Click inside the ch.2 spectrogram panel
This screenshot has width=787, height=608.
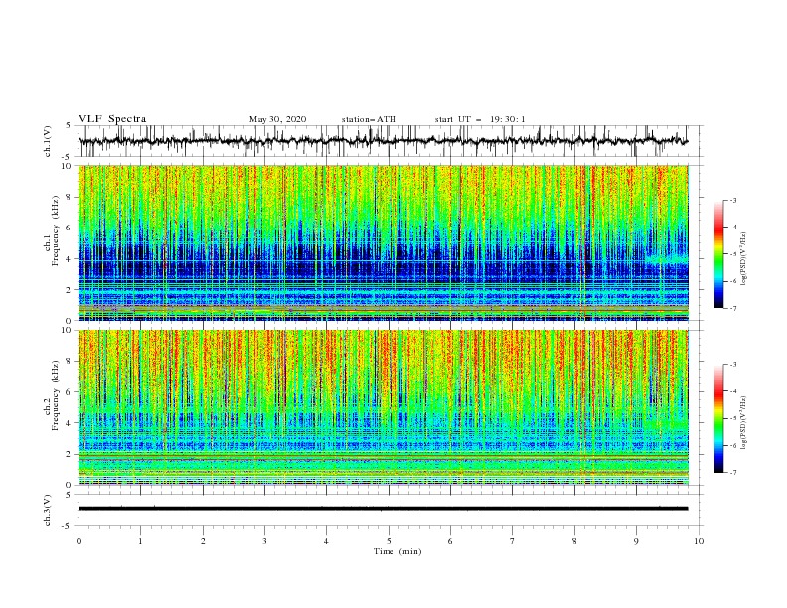tap(383, 407)
